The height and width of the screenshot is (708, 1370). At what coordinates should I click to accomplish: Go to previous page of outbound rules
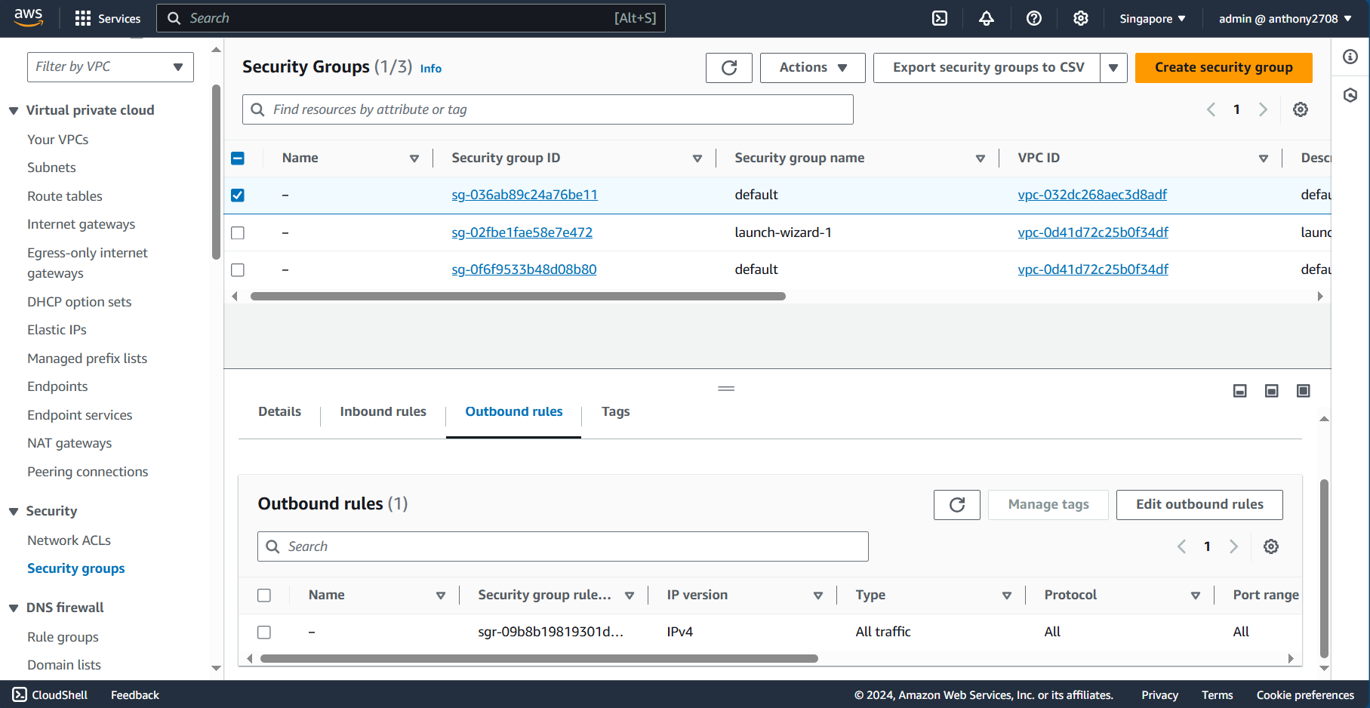[1182, 546]
